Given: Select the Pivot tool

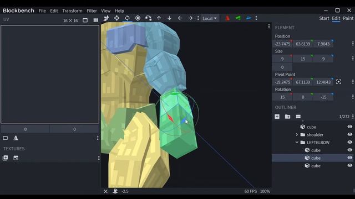Looking at the screenshot, I should (x=138, y=18).
